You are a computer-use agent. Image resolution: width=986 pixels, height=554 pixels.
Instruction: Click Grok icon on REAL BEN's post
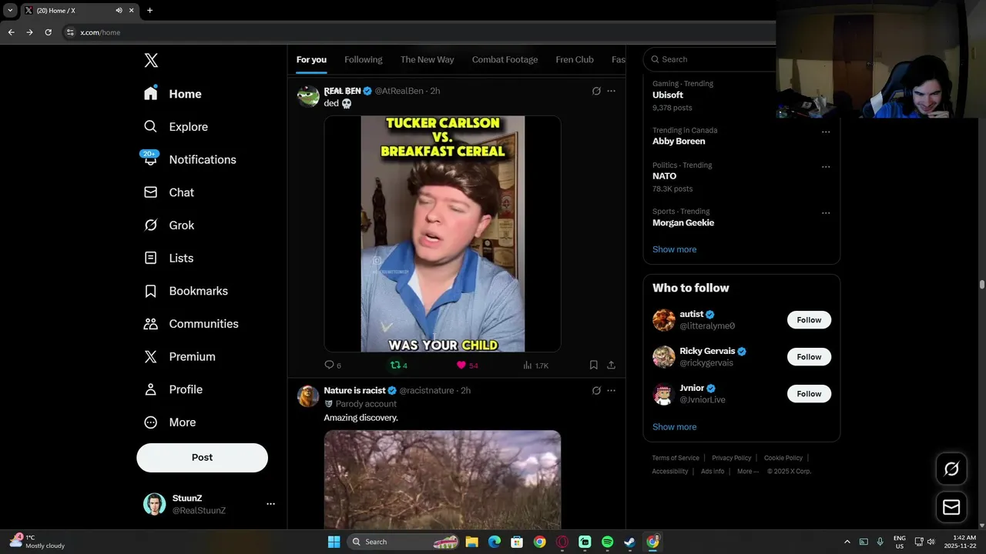[596, 91]
